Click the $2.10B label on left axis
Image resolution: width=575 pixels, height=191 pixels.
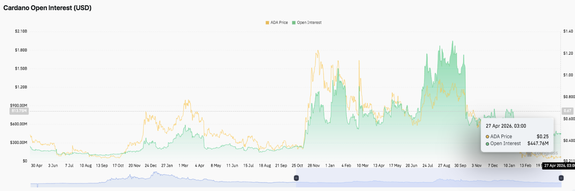(x=20, y=31)
